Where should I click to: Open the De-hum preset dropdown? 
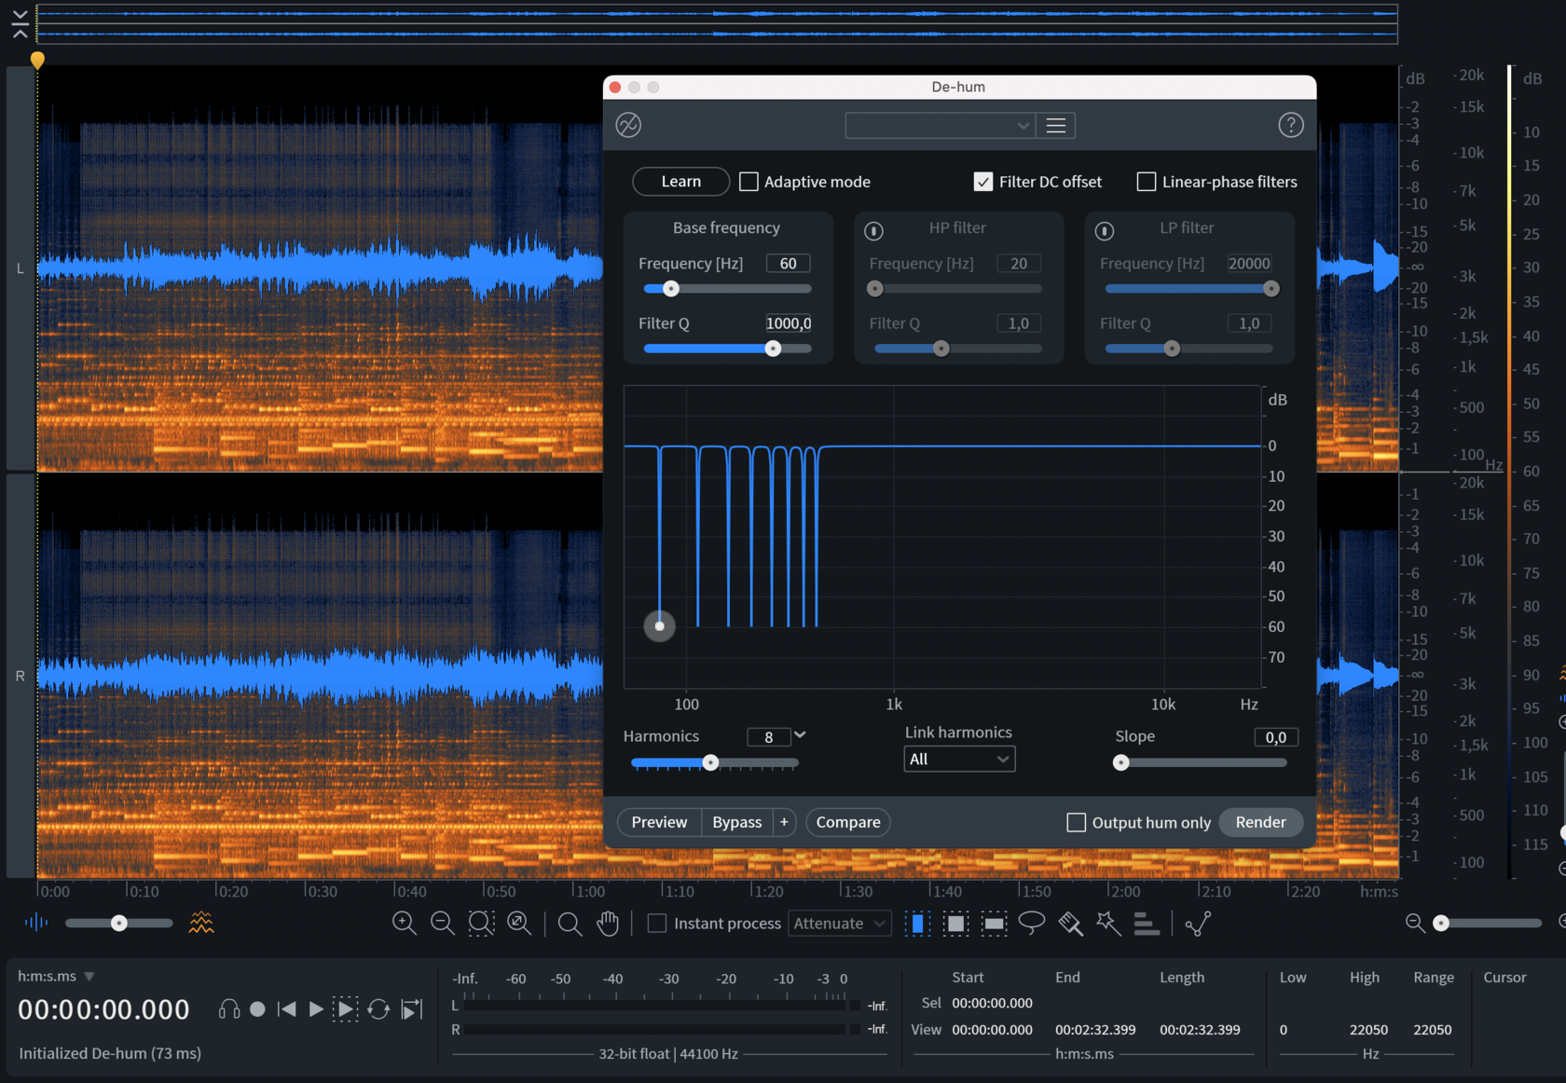click(940, 125)
